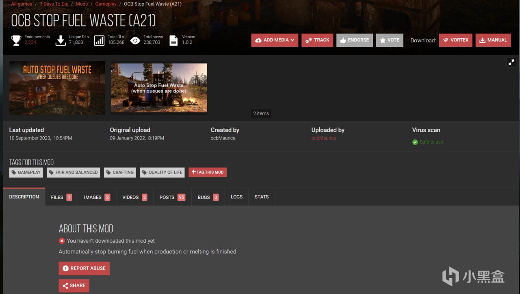Switch to the Bugs tab
This screenshot has height=294, width=520.
(208, 197)
